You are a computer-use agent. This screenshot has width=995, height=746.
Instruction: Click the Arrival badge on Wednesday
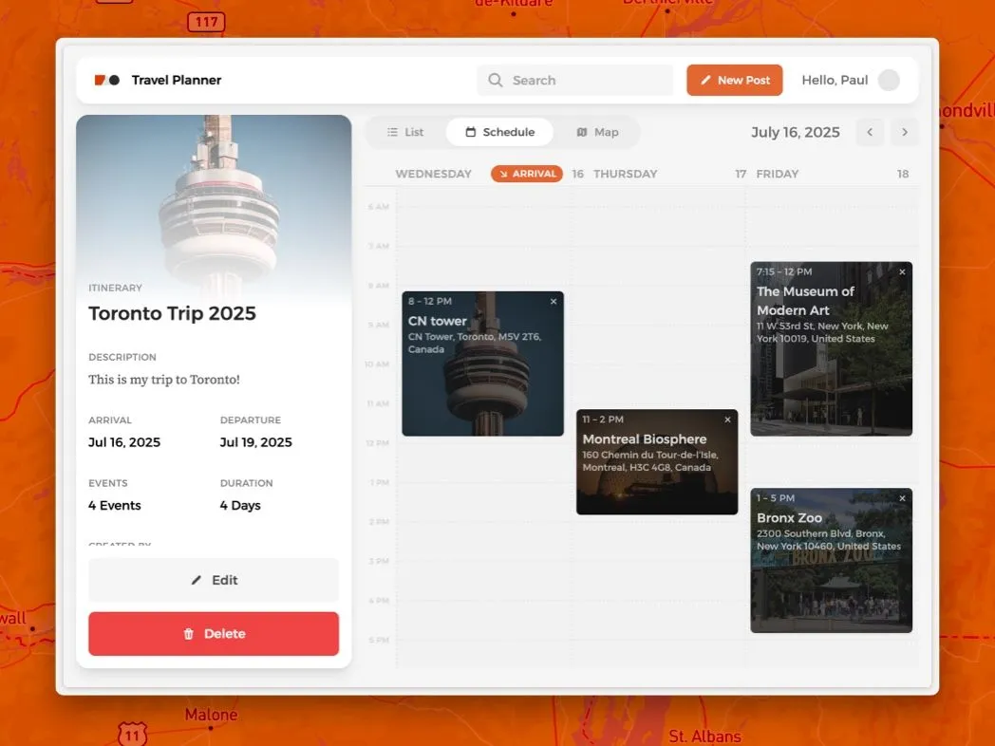[x=527, y=174]
